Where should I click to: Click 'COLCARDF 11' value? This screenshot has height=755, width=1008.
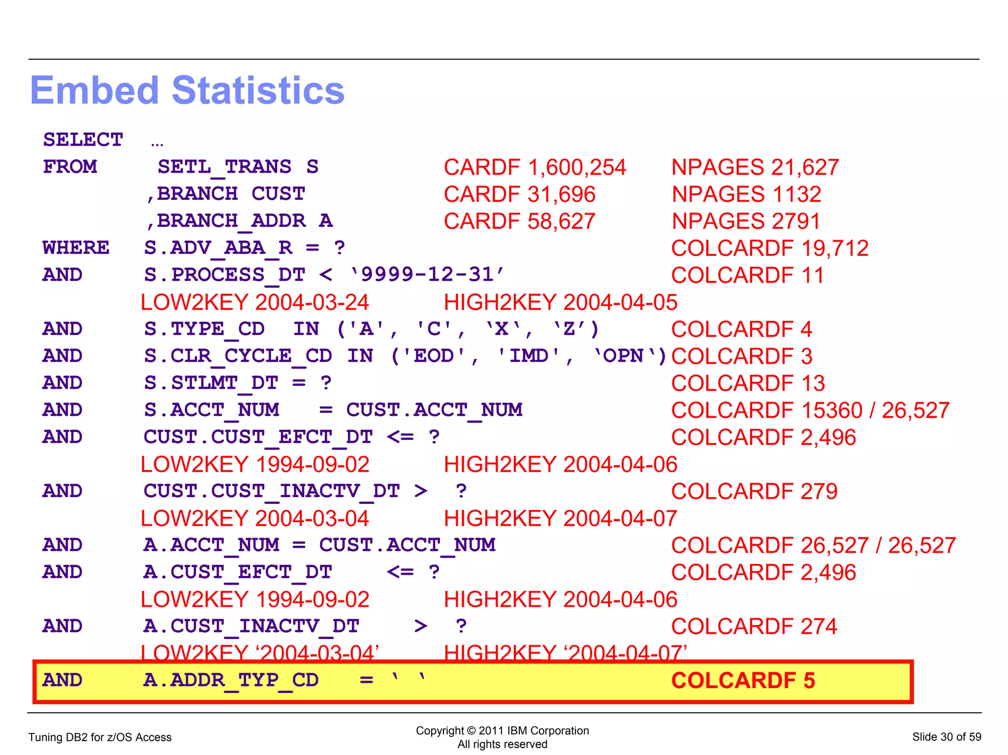coord(747,276)
